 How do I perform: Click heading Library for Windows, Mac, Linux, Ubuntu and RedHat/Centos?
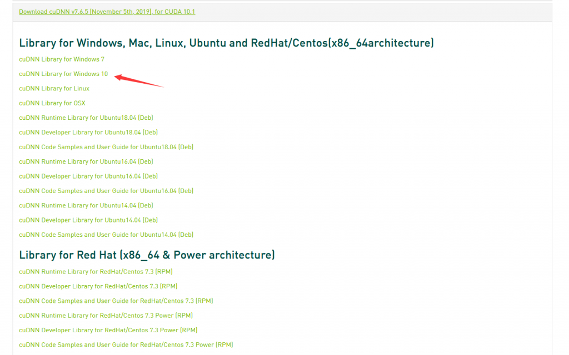[227, 43]
